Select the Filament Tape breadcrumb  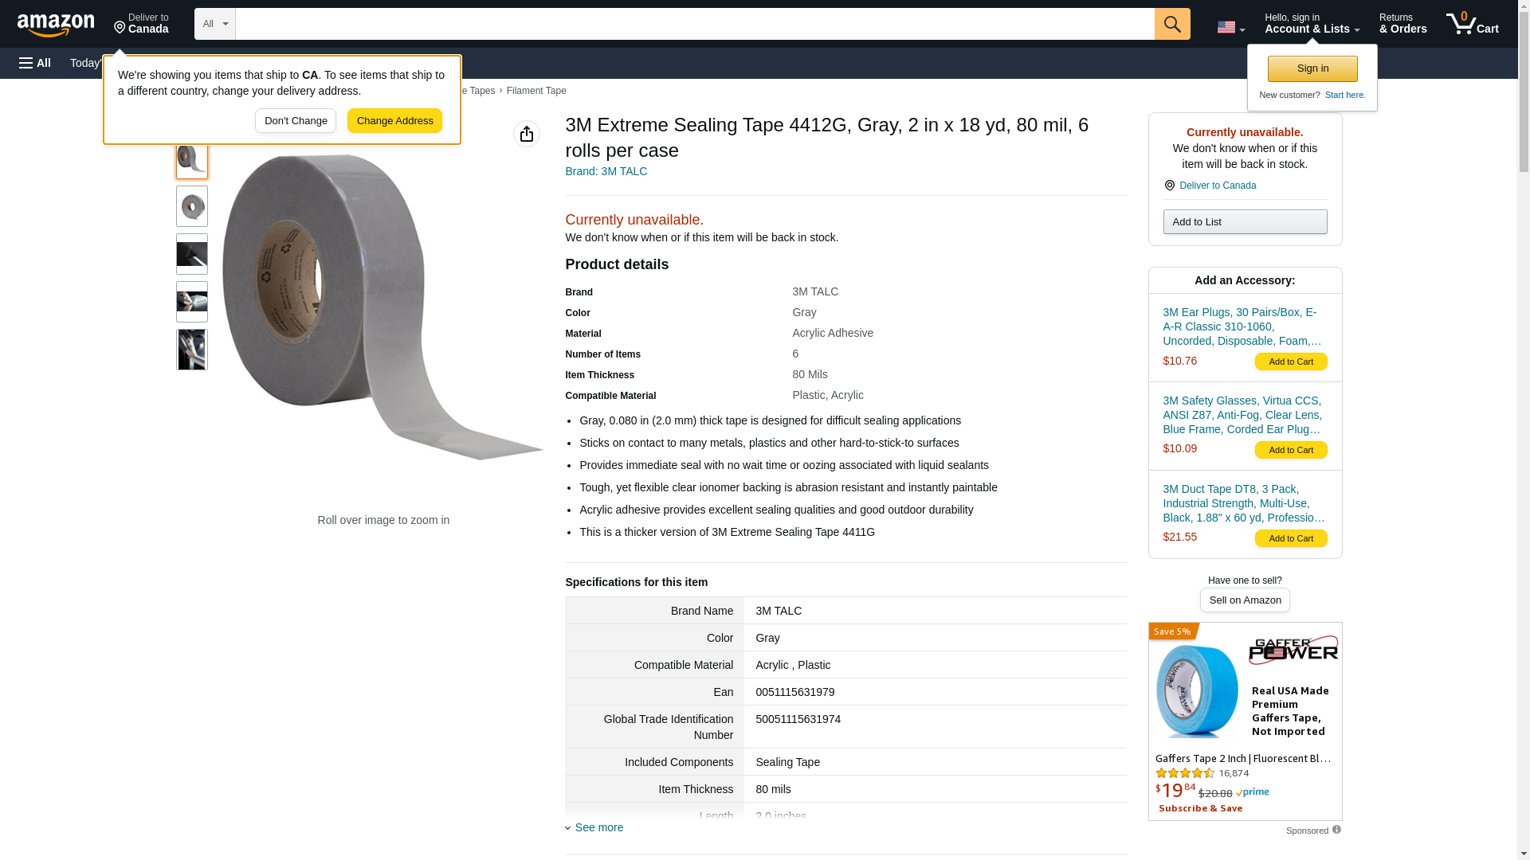(536, 91)
